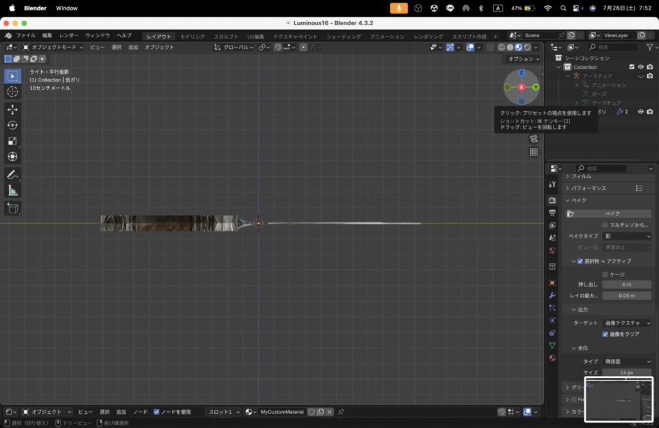
Task: Open the オプション button in the viewport
Action: pos(523,59)
